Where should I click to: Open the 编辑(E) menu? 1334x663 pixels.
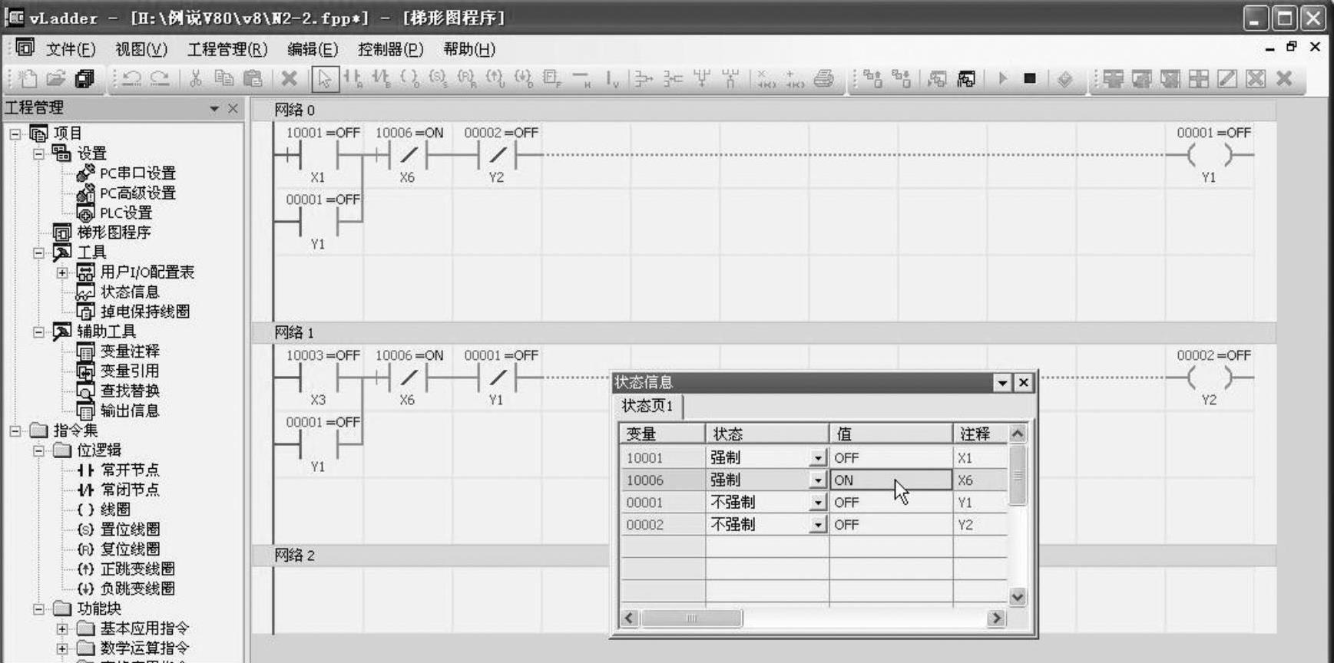point(313,49)
